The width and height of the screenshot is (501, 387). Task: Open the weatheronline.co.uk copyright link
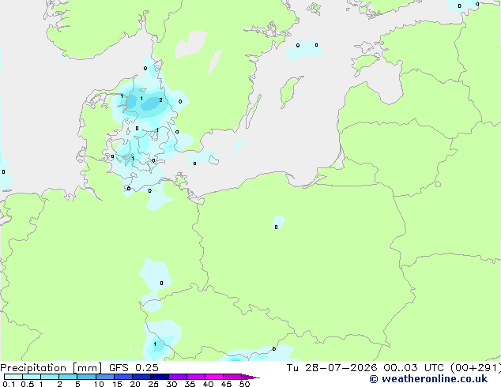pos(428,379)
